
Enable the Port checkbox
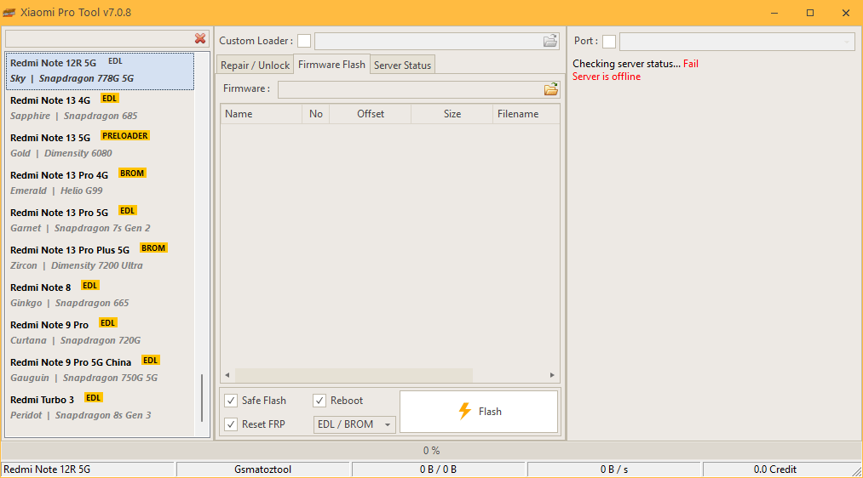pyautogui.click(x=609, y=42)
